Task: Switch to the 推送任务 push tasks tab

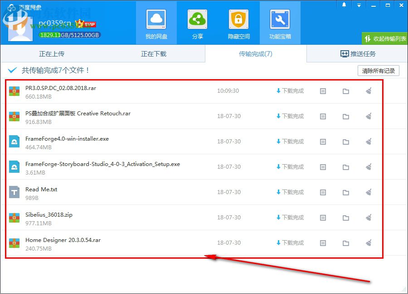Action: tap(357, 53)
